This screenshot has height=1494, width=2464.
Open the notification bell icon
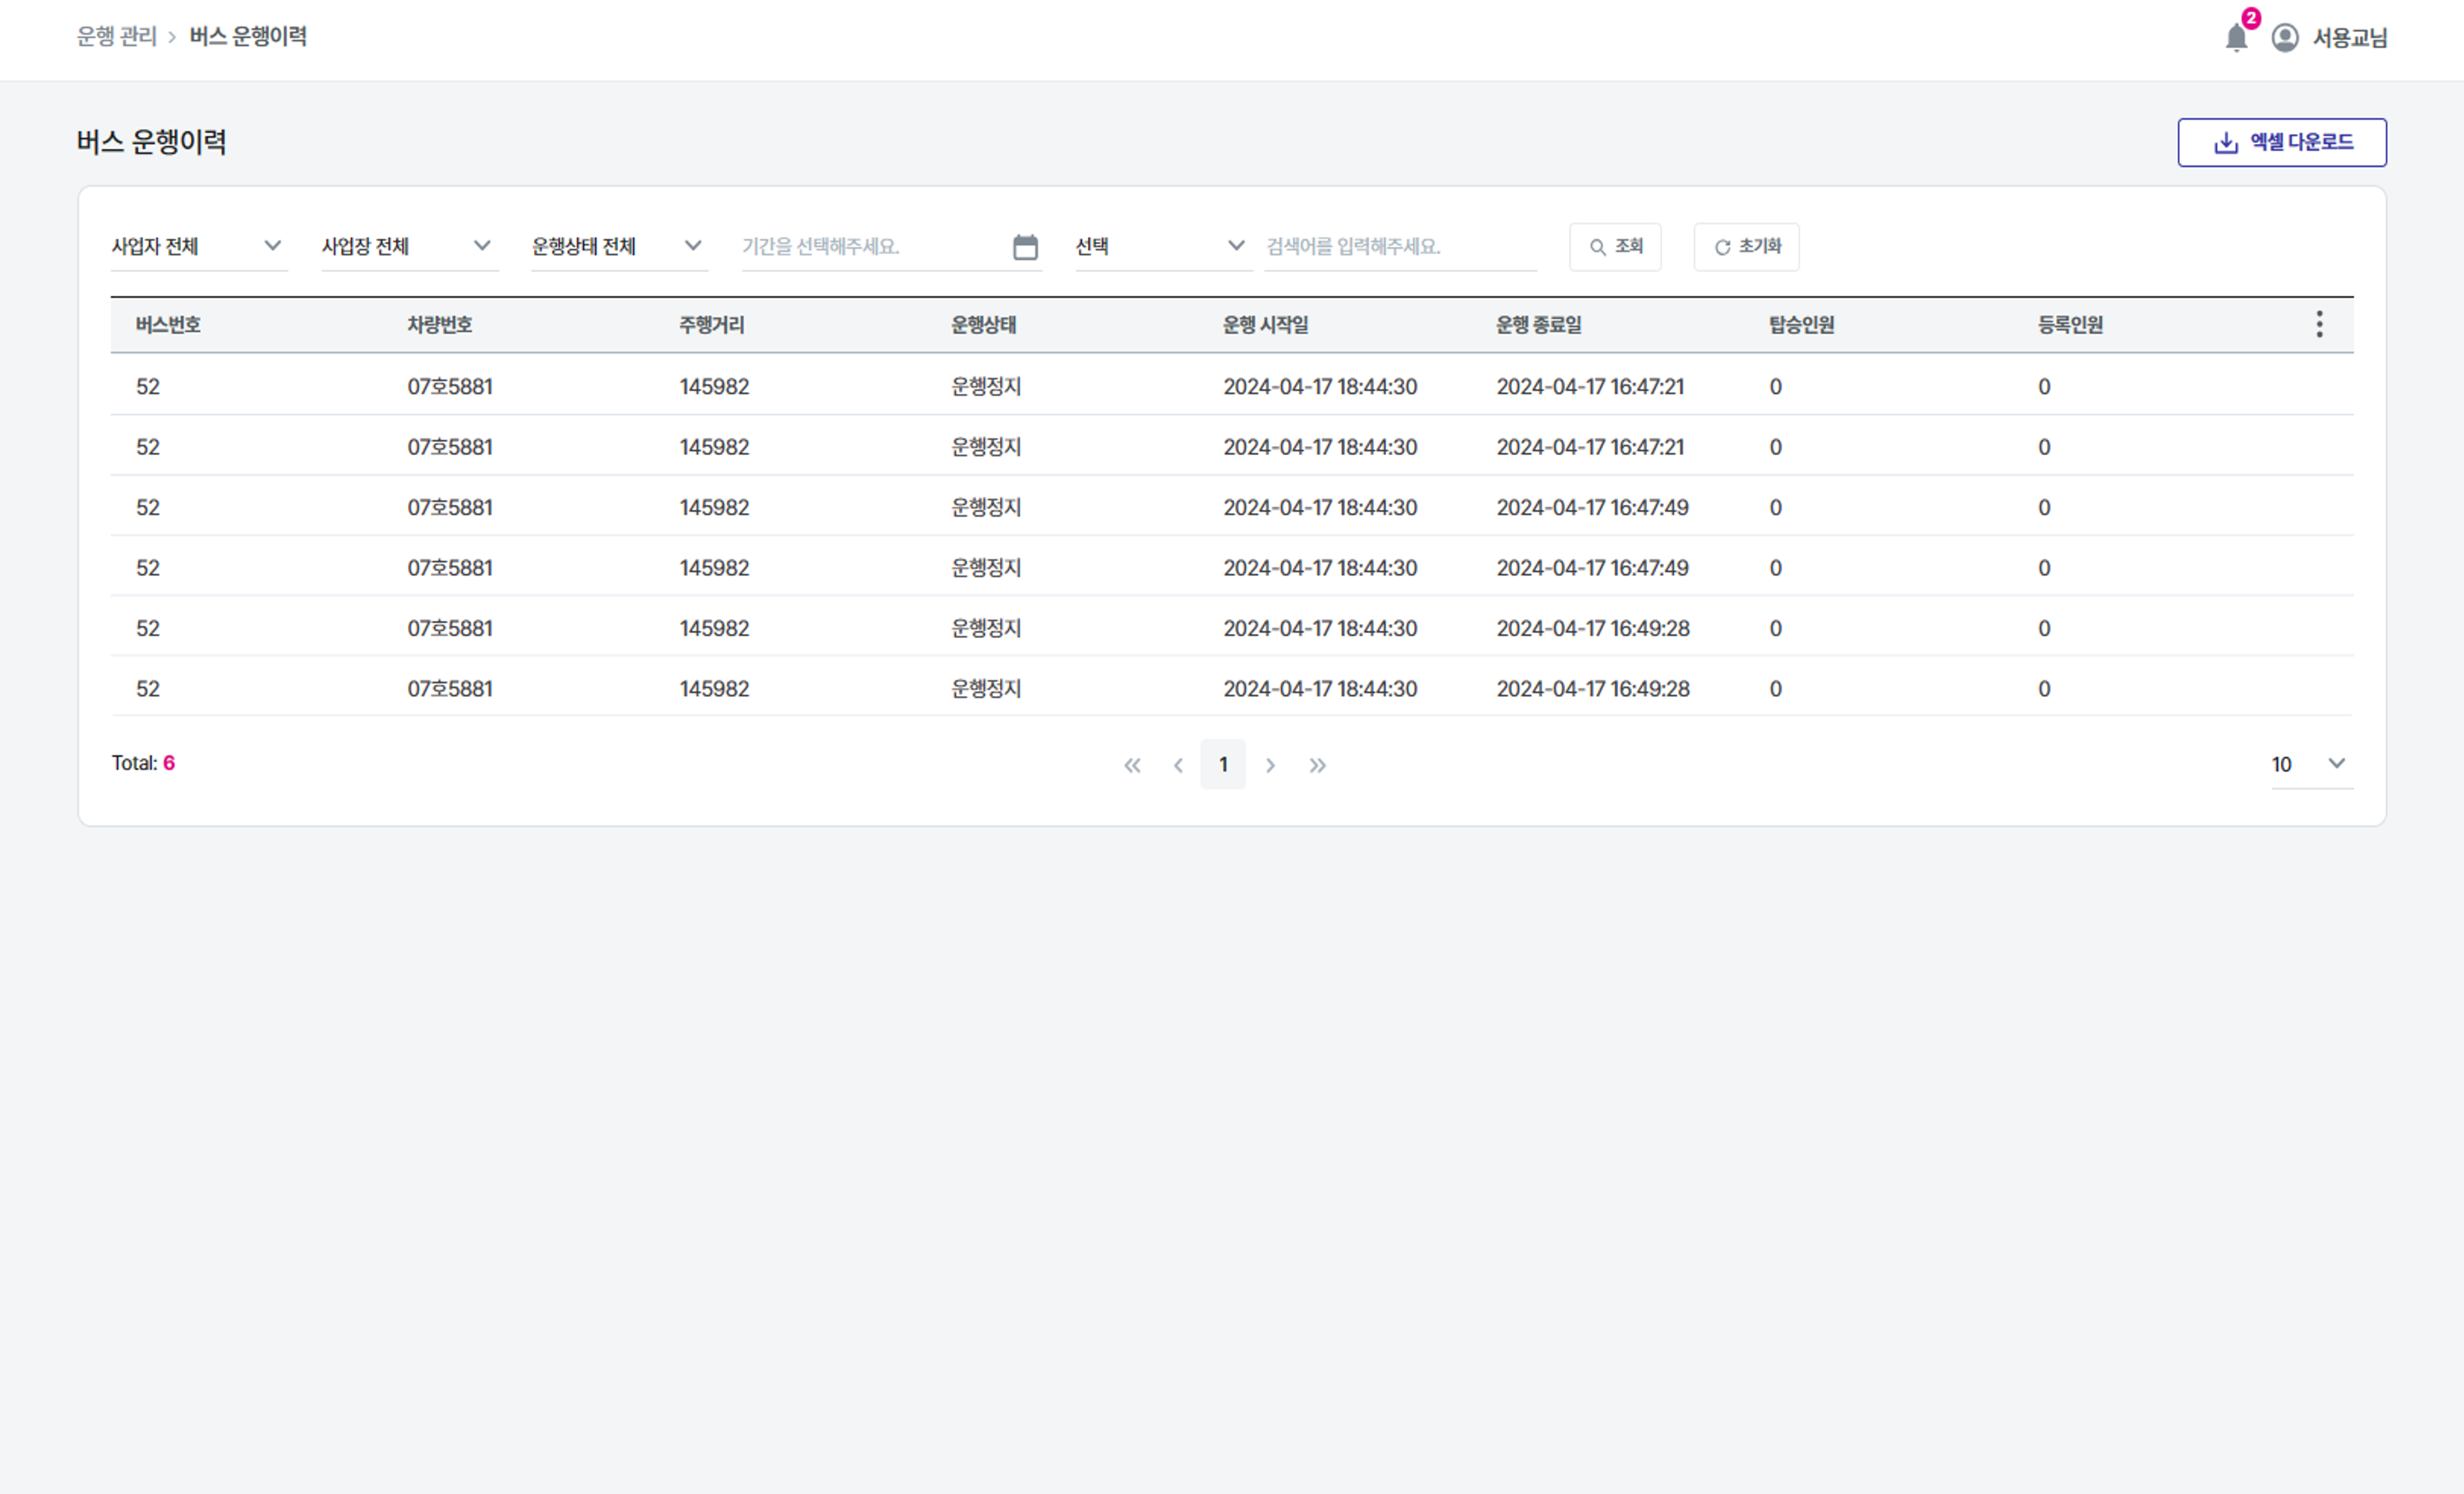2237,38
